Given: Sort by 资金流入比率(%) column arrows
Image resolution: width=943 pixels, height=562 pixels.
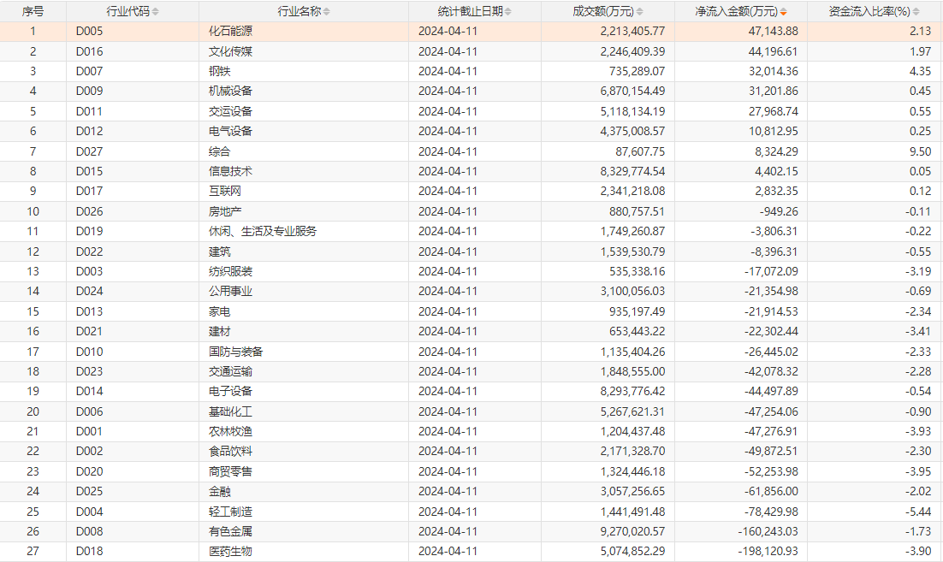Looking at the screenshot, I should pos(916,12).
